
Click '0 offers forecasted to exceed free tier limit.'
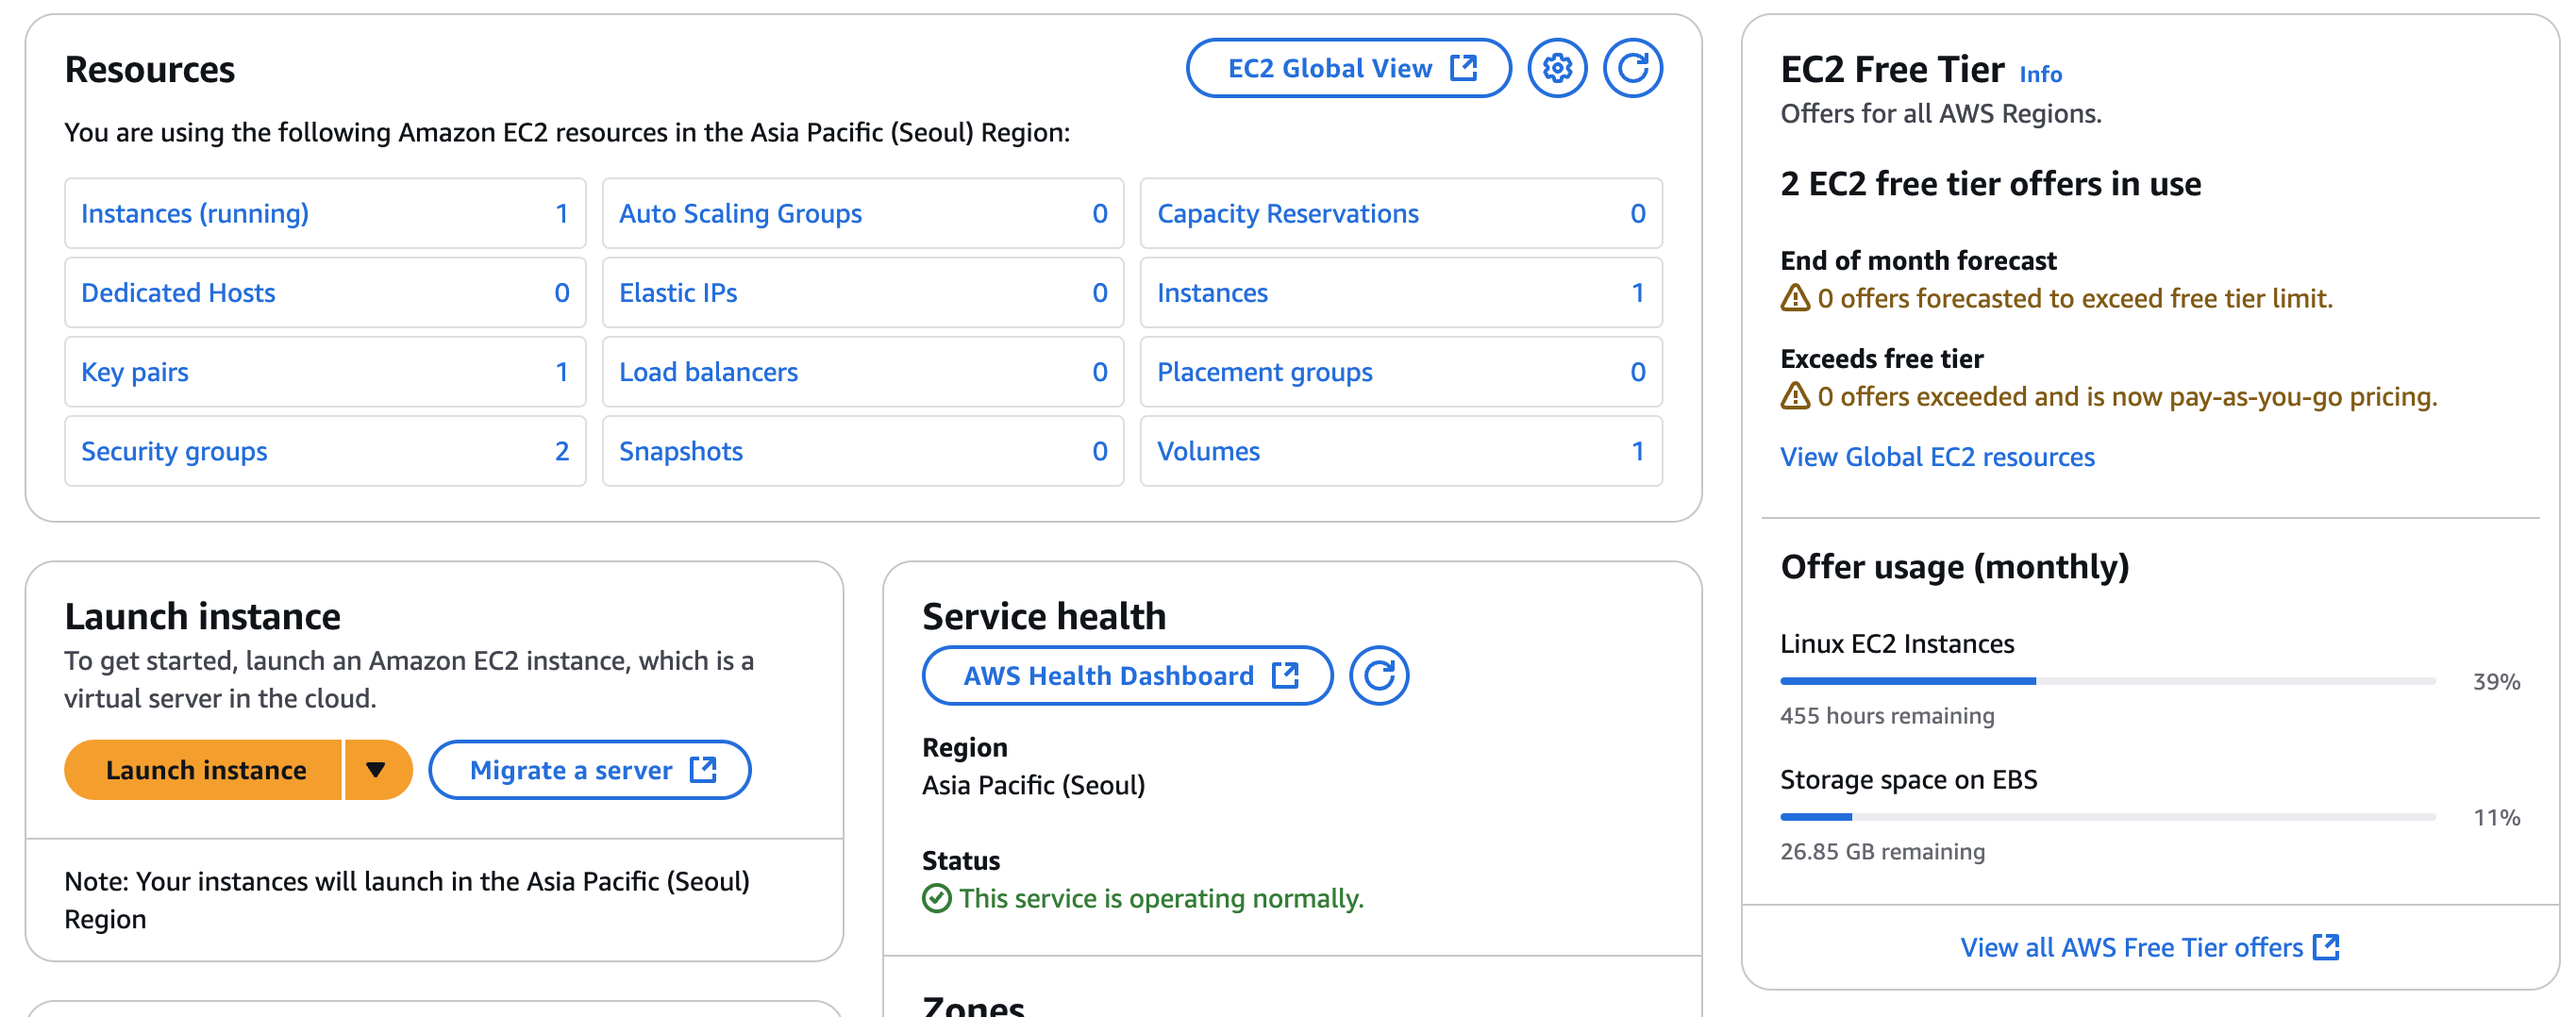point(2075,298)
